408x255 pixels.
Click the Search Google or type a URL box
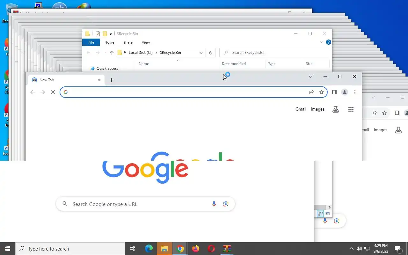[x=145, y=204]
